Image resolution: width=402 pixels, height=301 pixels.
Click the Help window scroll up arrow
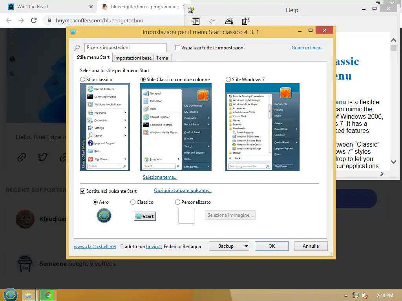pos(393,40)
